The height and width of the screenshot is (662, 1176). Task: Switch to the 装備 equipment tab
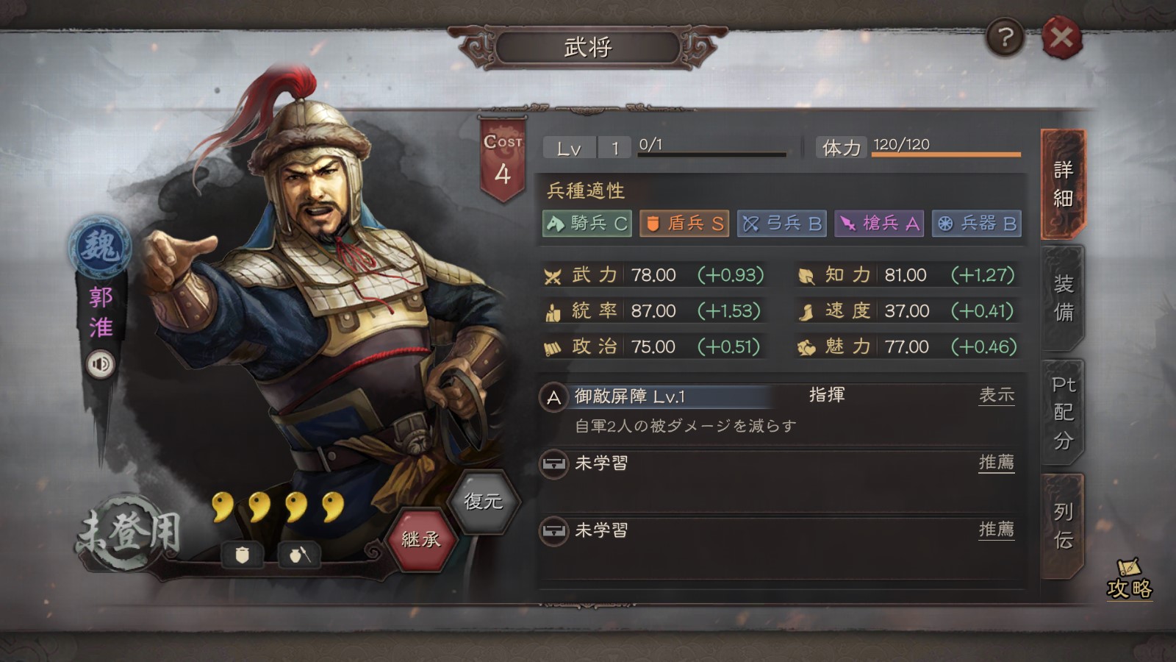pyautogui.click(x=1063, y=298)
